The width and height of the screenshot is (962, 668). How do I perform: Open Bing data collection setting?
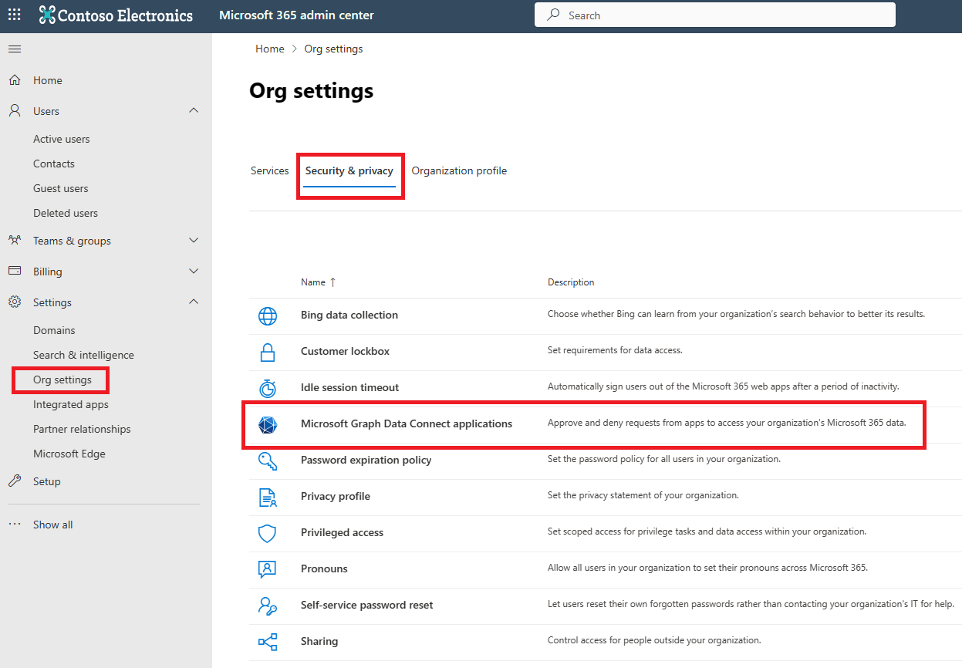[349, 315]
